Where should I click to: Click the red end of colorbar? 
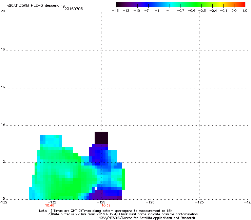pos(243,4)
